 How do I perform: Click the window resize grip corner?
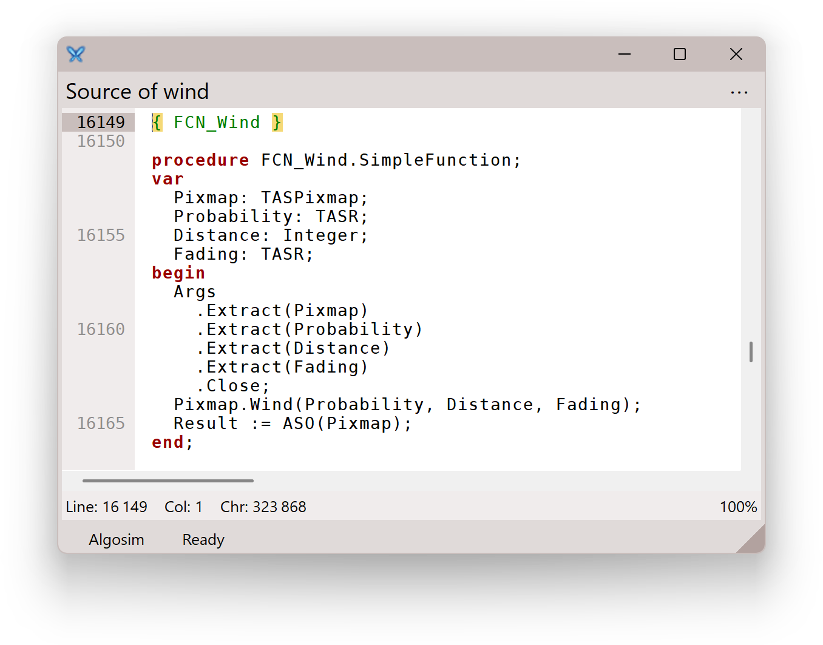click(x=751, y=539)
